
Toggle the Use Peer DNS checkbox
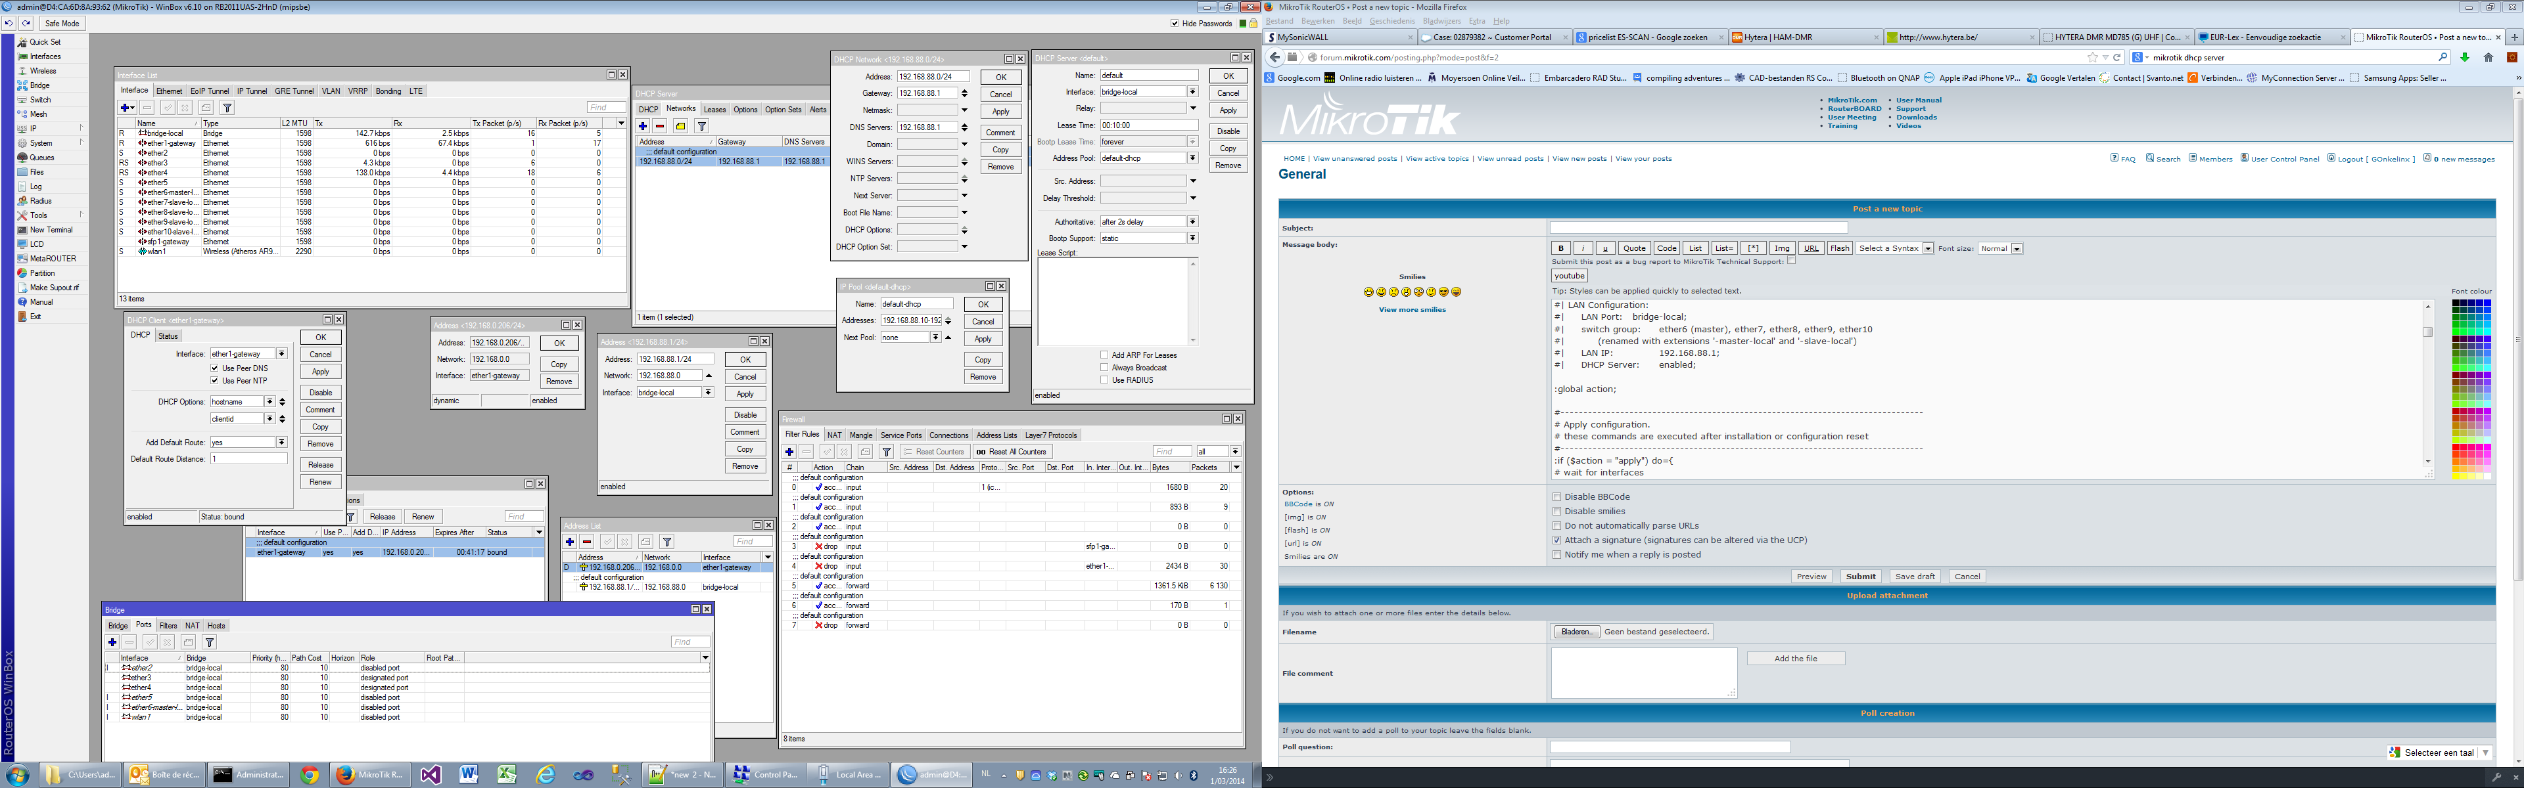point(214,368)
